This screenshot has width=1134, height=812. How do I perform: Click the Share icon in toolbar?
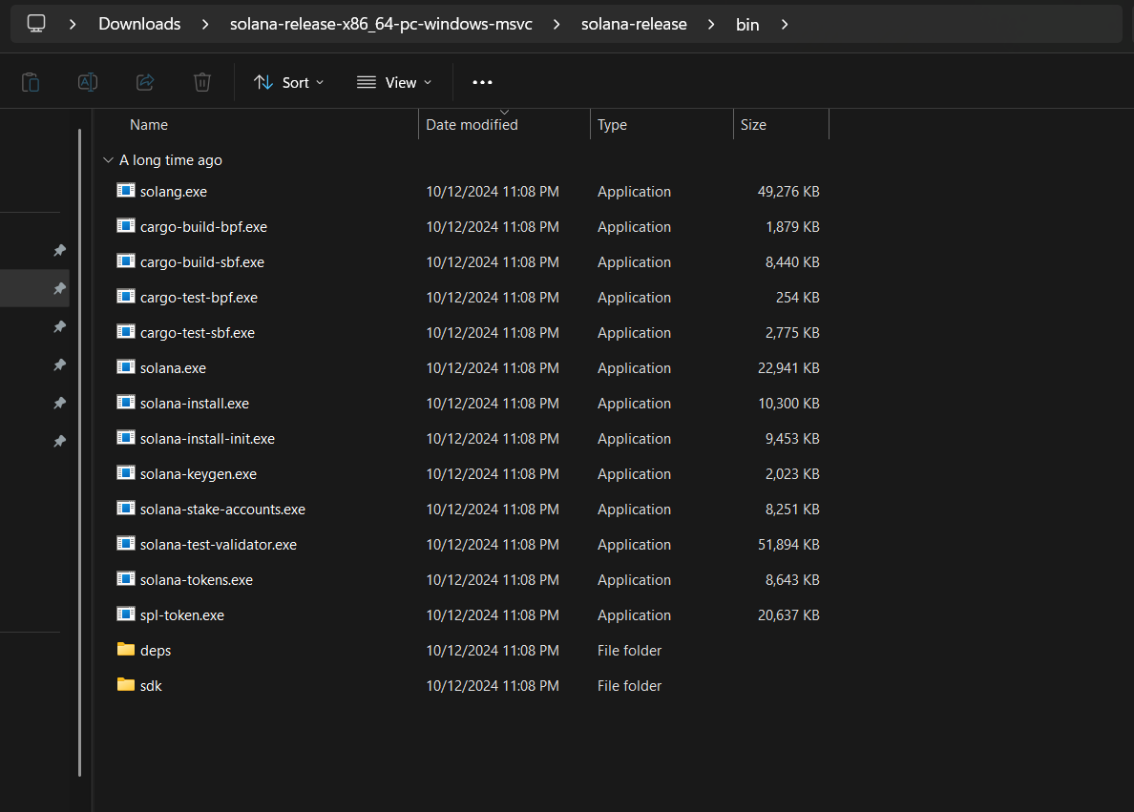point(145,82)
